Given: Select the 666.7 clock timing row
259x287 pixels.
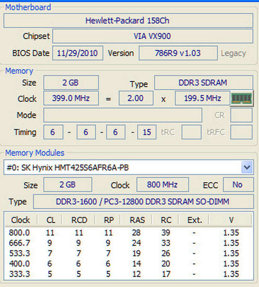Looking at the screenshot, I should tap(129, 243).
